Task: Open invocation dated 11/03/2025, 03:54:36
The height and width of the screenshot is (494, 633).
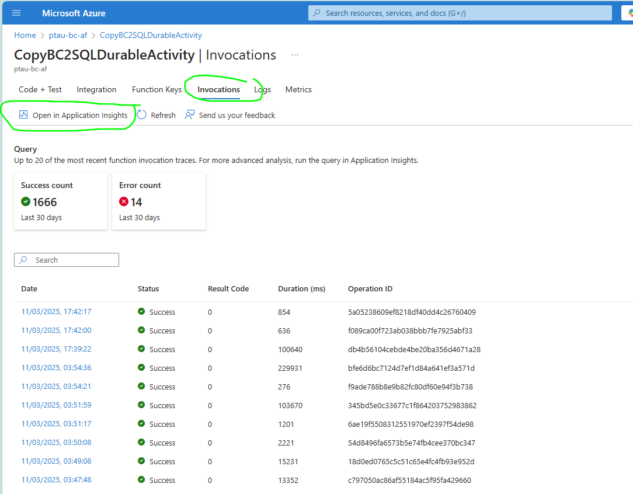Action: pos(56,368)
